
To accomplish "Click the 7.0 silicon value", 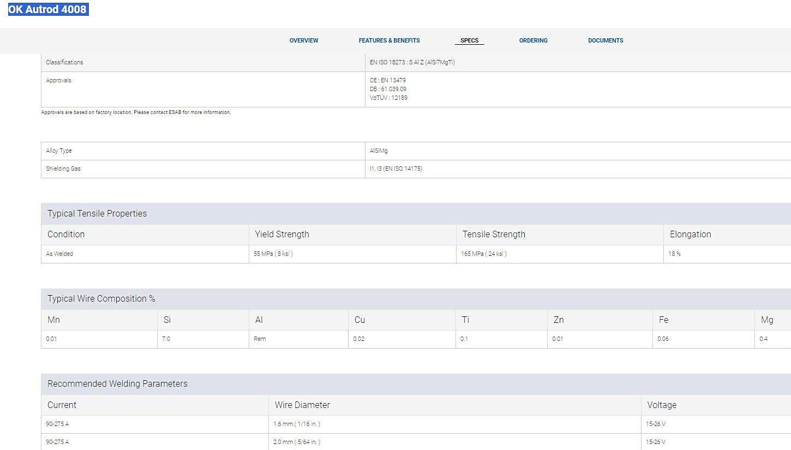I will pos(166,339).
